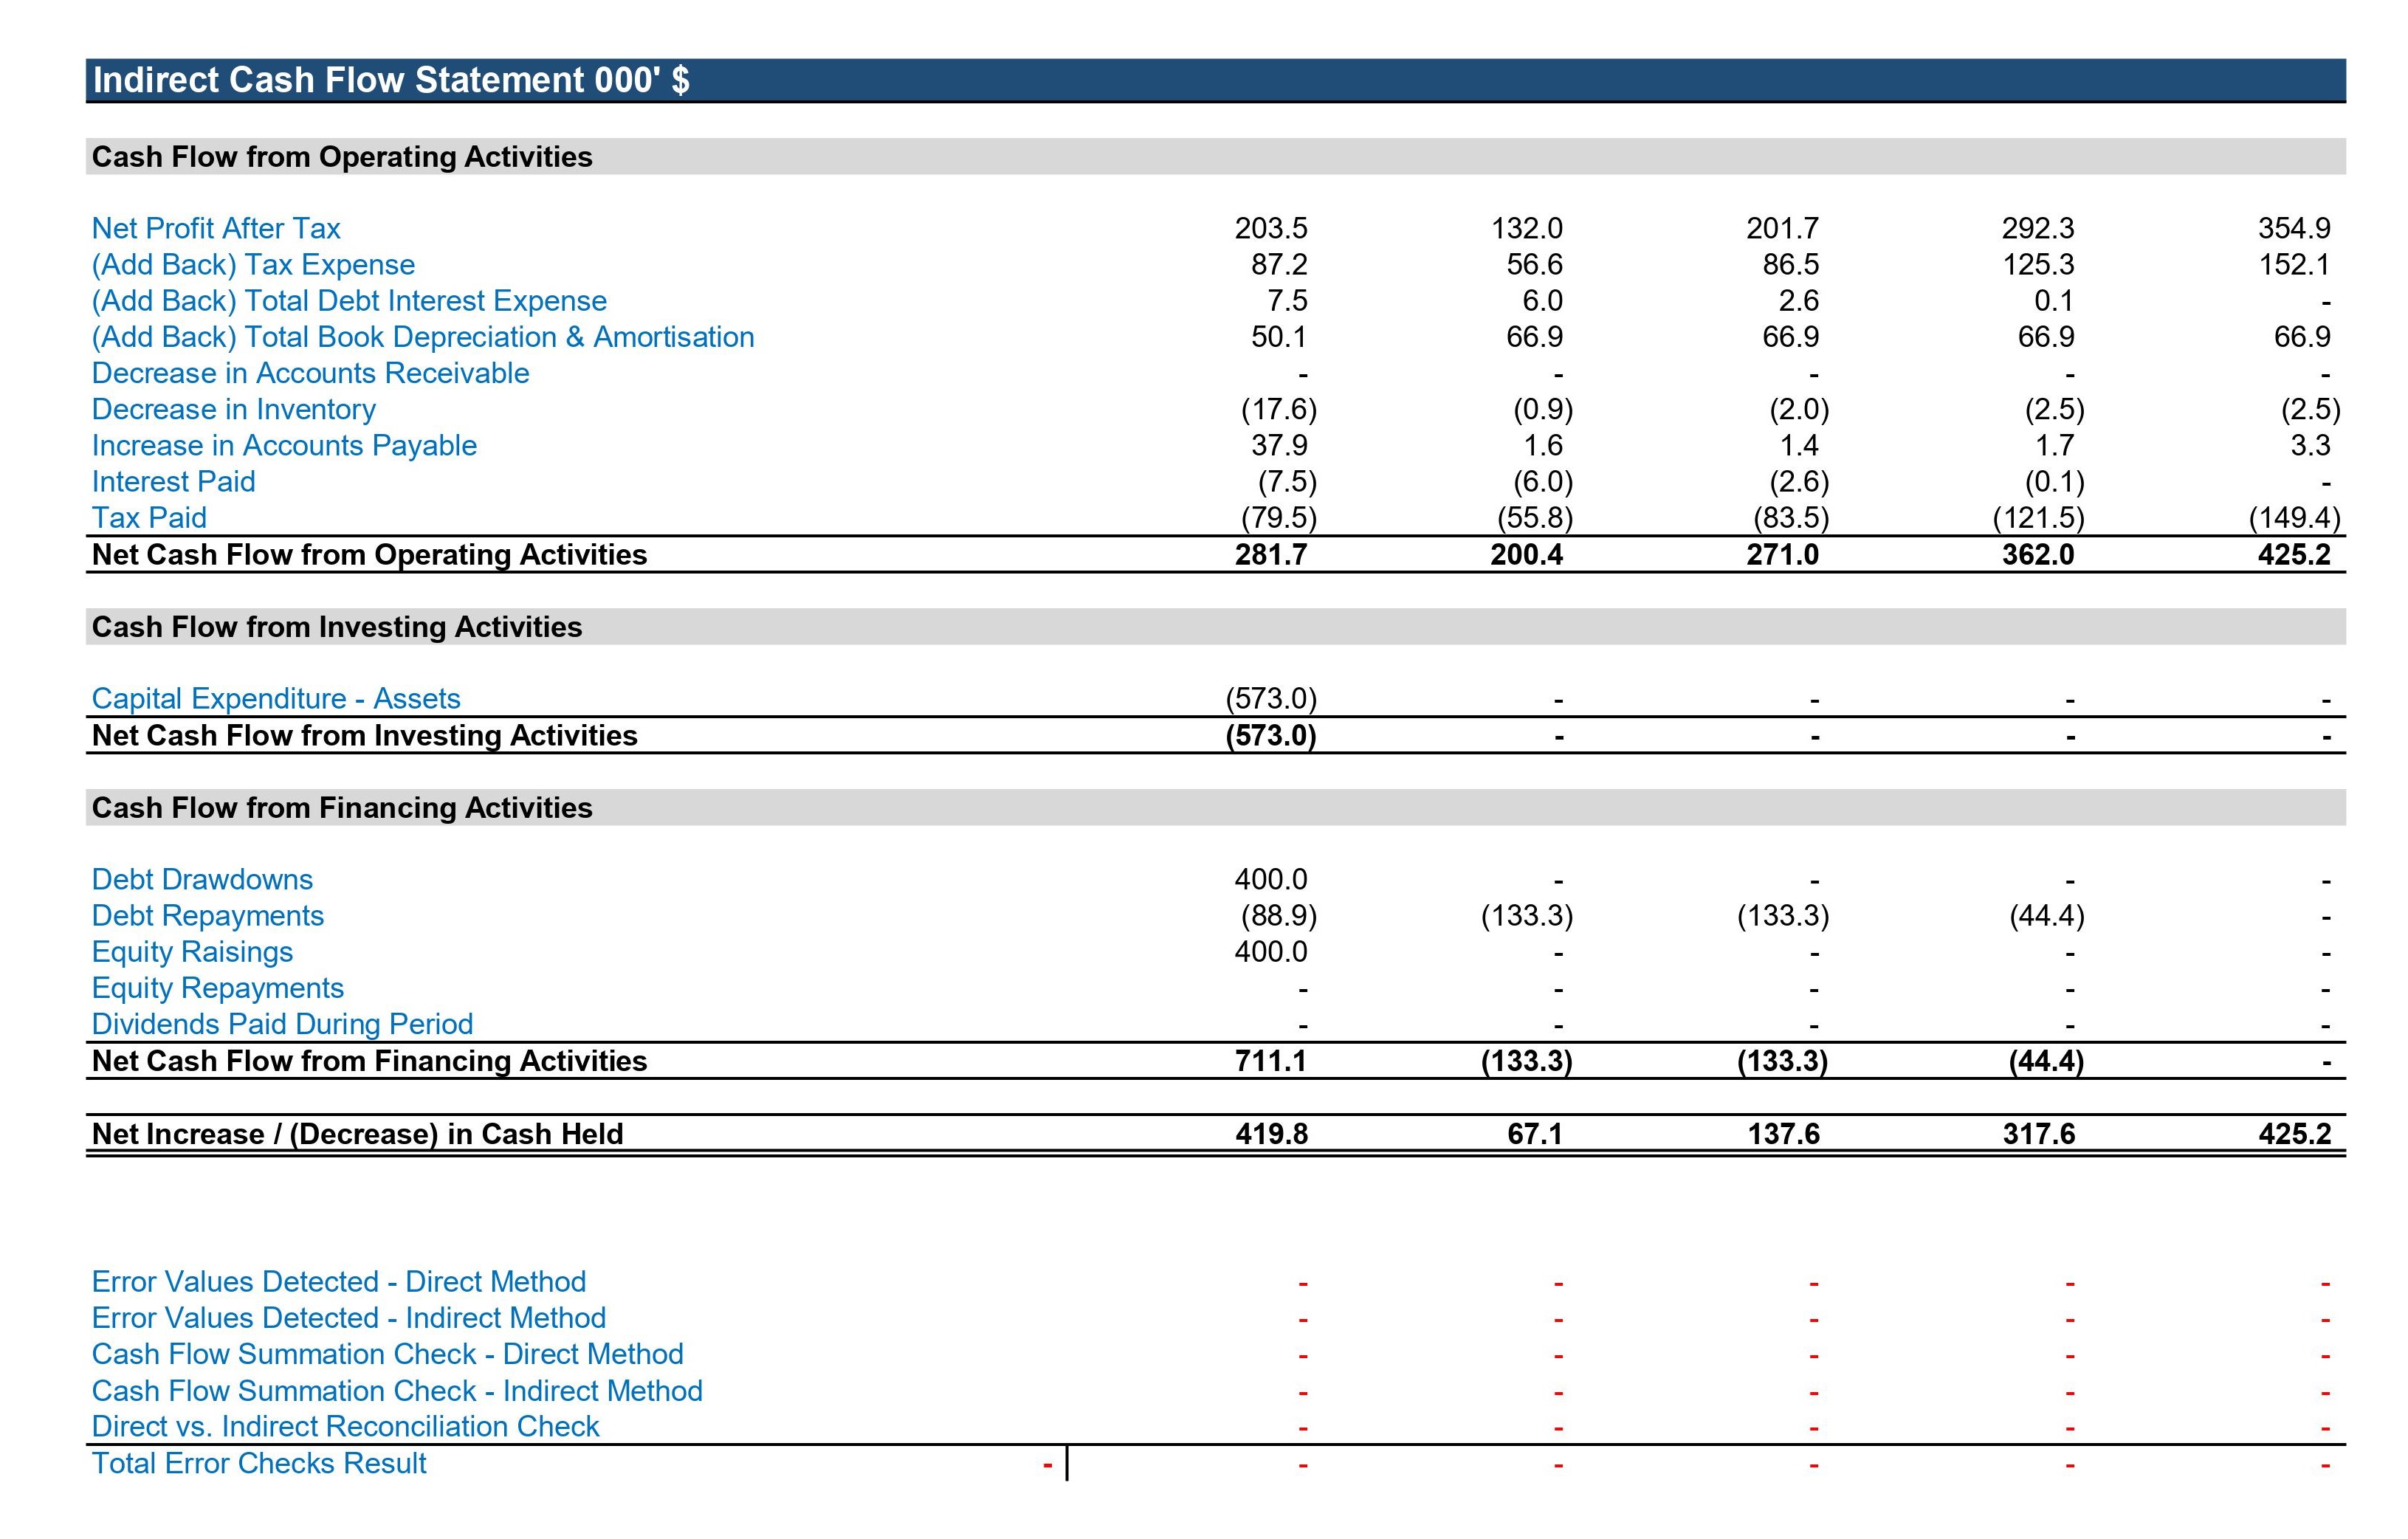The width and height of the screenshot is (2408, 1539).
Task: Click the Equity Repayments label
Action: coord(218,988)
